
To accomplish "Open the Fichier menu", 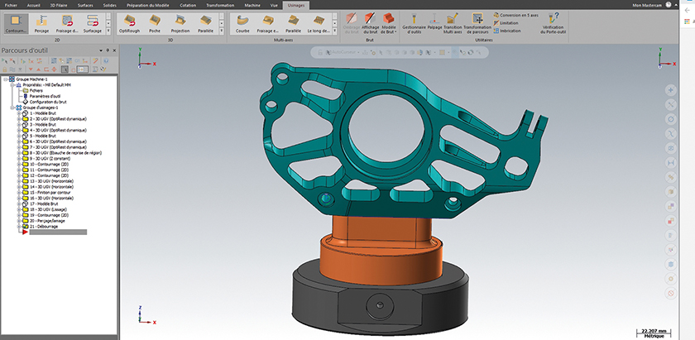I will coord(12,4).
